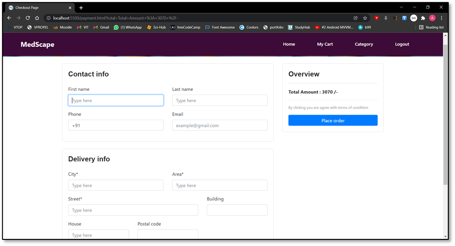Screen dimensions: 455x246
Task: Open the red YouTube extension icon
Action: pos(376,18)
